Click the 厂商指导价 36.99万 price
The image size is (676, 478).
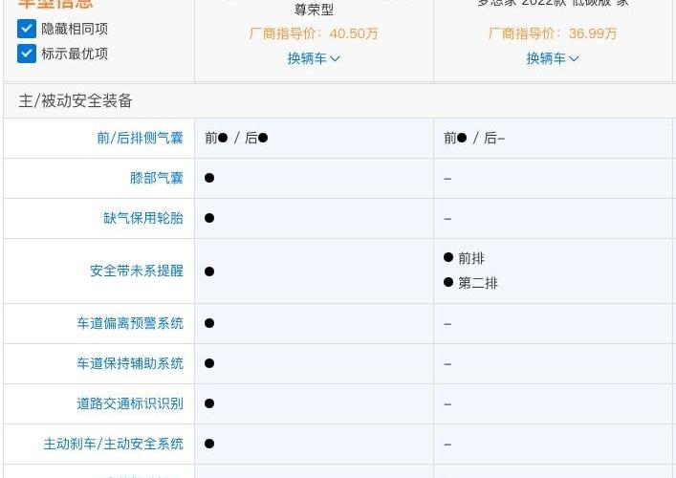[x=553, y=33]
